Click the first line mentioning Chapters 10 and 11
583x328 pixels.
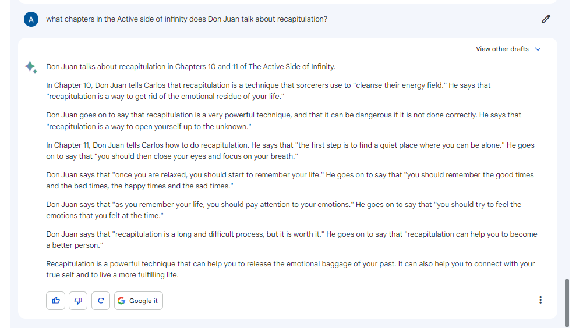190,66
